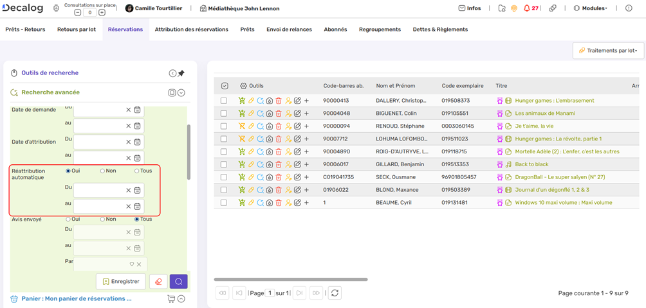Screen dimensions: 646x308
Task: Click the Enregistrer button
Action: point(121,281)
